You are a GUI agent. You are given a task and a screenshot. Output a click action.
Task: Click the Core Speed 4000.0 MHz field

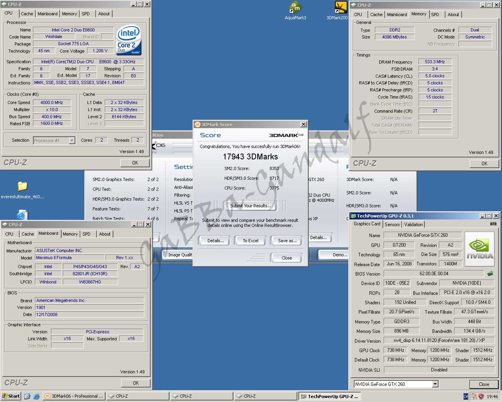point(52,102)
